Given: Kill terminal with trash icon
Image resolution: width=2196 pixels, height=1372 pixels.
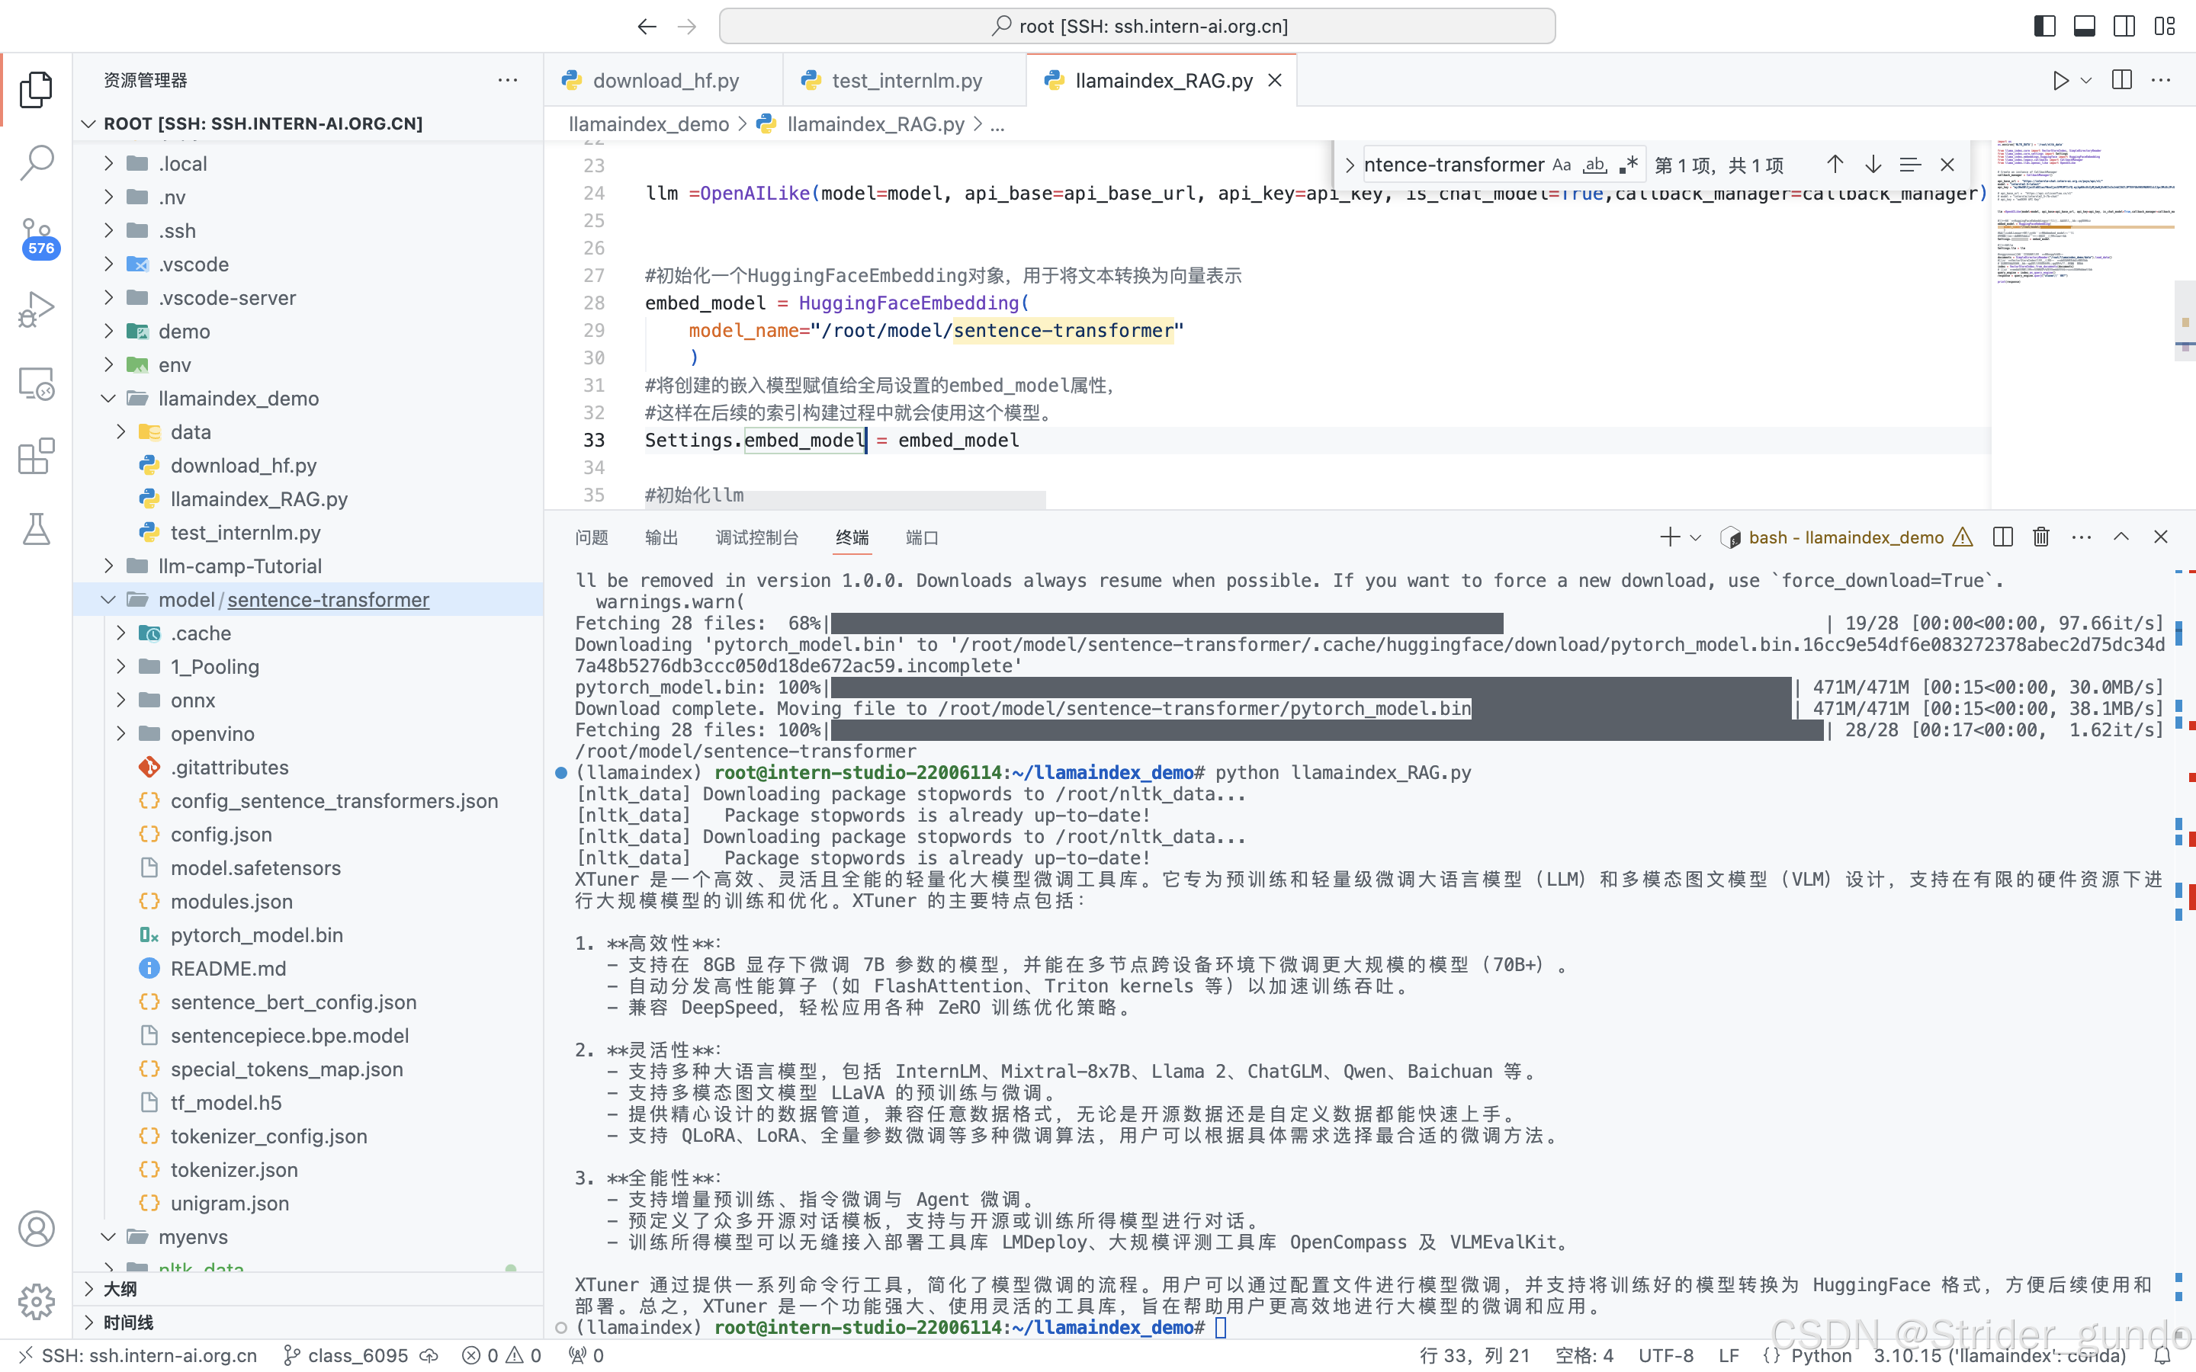Looking at the screenshot, I should [x=2040, y=537].
